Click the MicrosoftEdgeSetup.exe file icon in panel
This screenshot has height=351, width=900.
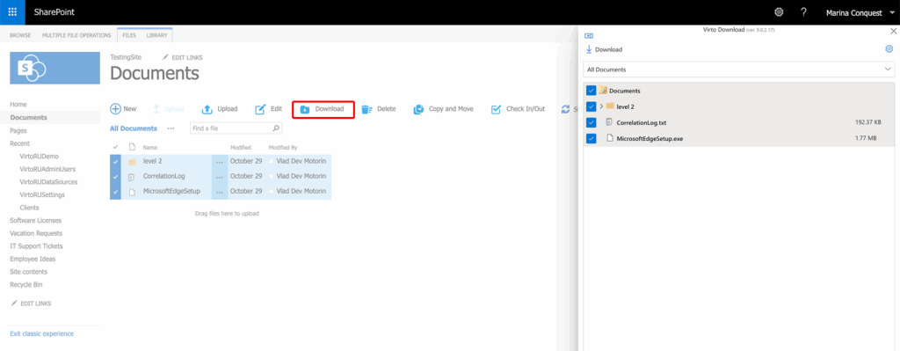(609, 138)
